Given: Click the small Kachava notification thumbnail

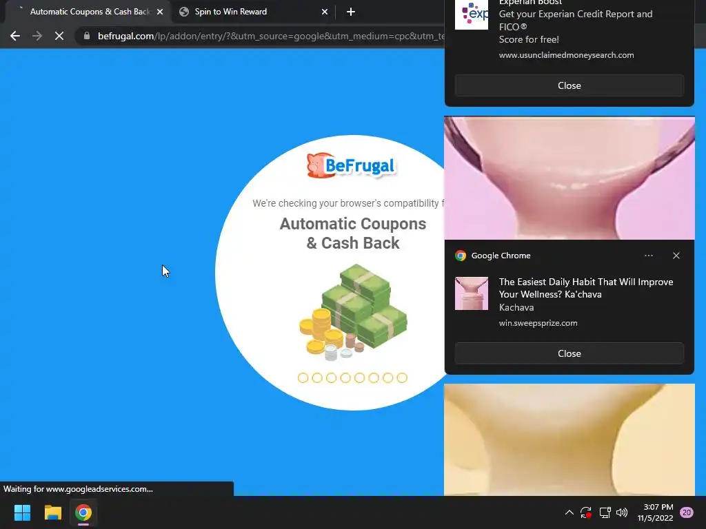Looking at the screenshot, I should coord(472,293).
